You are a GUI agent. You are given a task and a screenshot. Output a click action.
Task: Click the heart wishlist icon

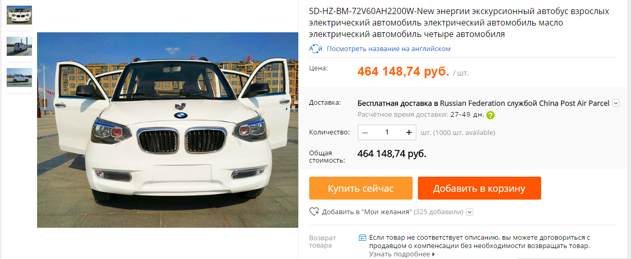click(314, 212)
